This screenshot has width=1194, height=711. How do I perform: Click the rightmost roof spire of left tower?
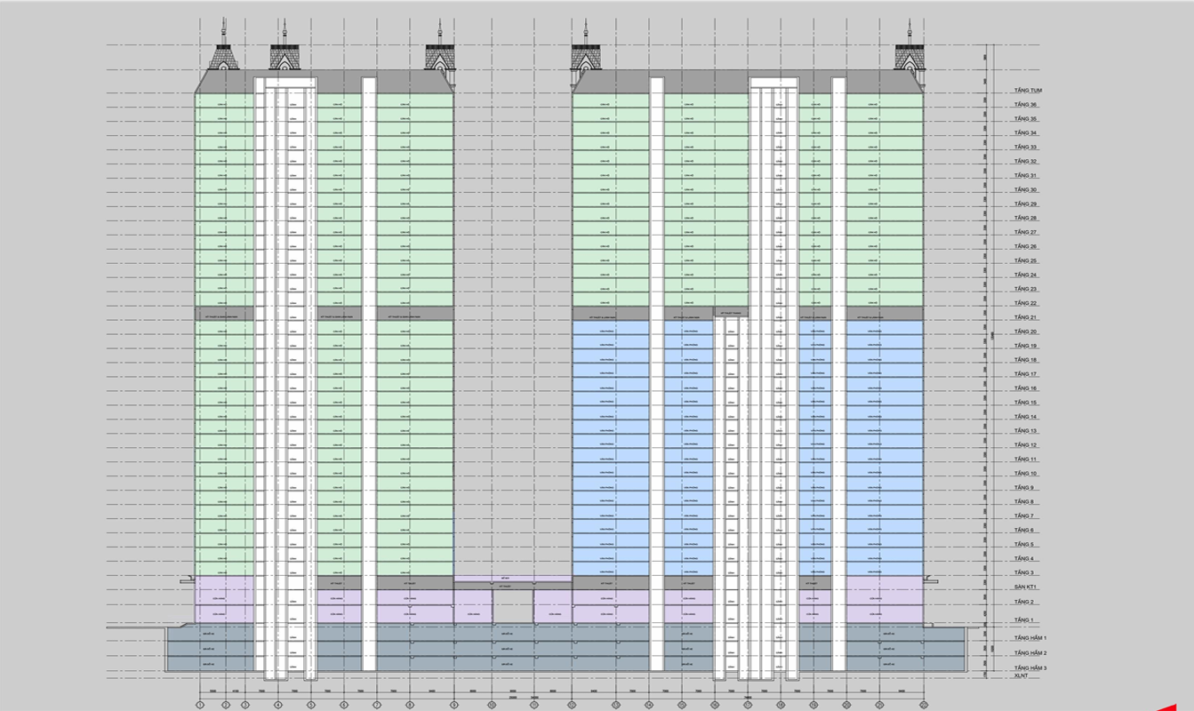(440, 54)
